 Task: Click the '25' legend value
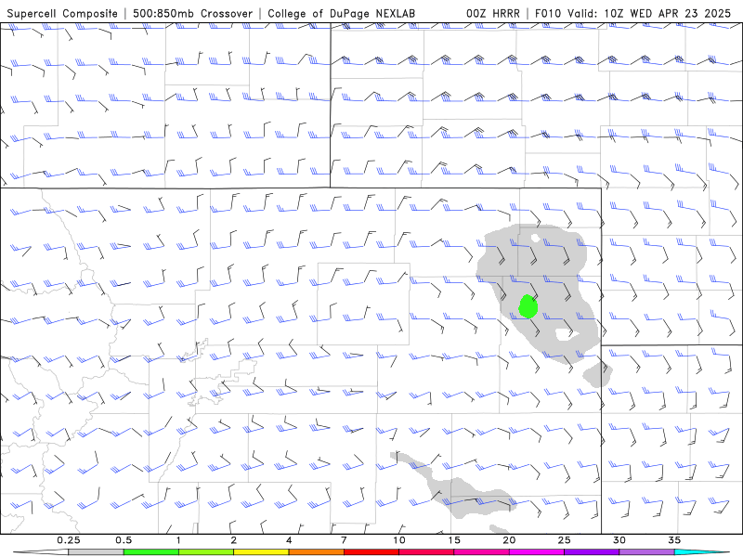[564, 540]
